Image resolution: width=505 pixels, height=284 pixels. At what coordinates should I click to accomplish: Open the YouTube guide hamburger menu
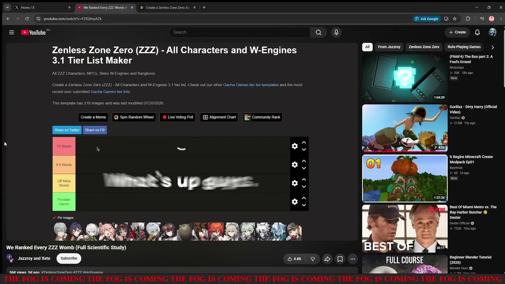(x=11, y=32)
